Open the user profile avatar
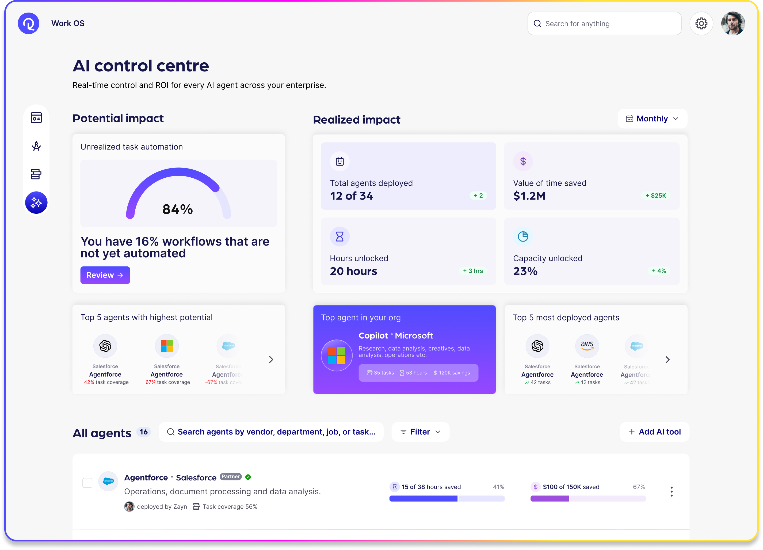Image resolution: width=763 pixels, height=550 pixels. (733, 24)
